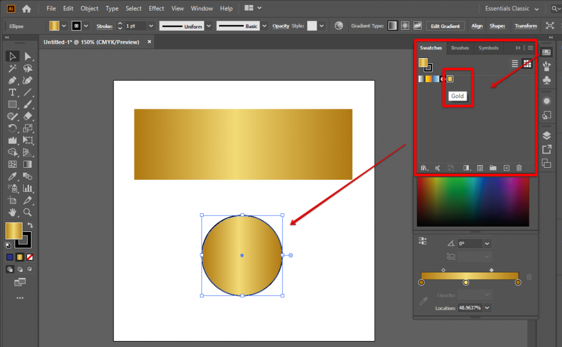Open the Edit menu
The height and width of the screenshot is (347, 562).
pos(68,8)
